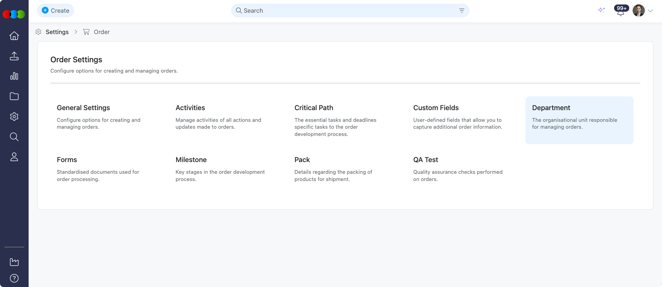The image size is (662, 287).
Task: Click the settings gear in sidebar
Action: pyautogui.click(x=14, y=117)
